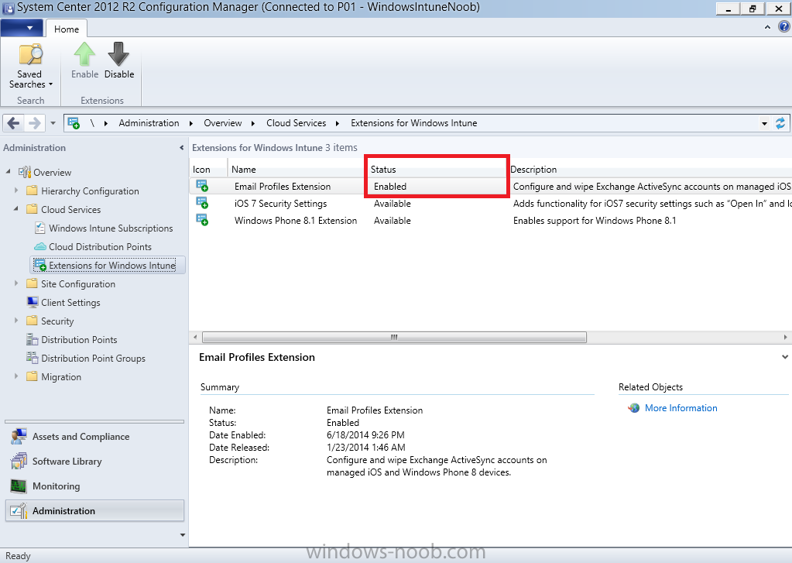This screenshot has width=792, height=563.
Task: Collapse the Email Profiles Extension details pane
Action: (x=784, y=357)
